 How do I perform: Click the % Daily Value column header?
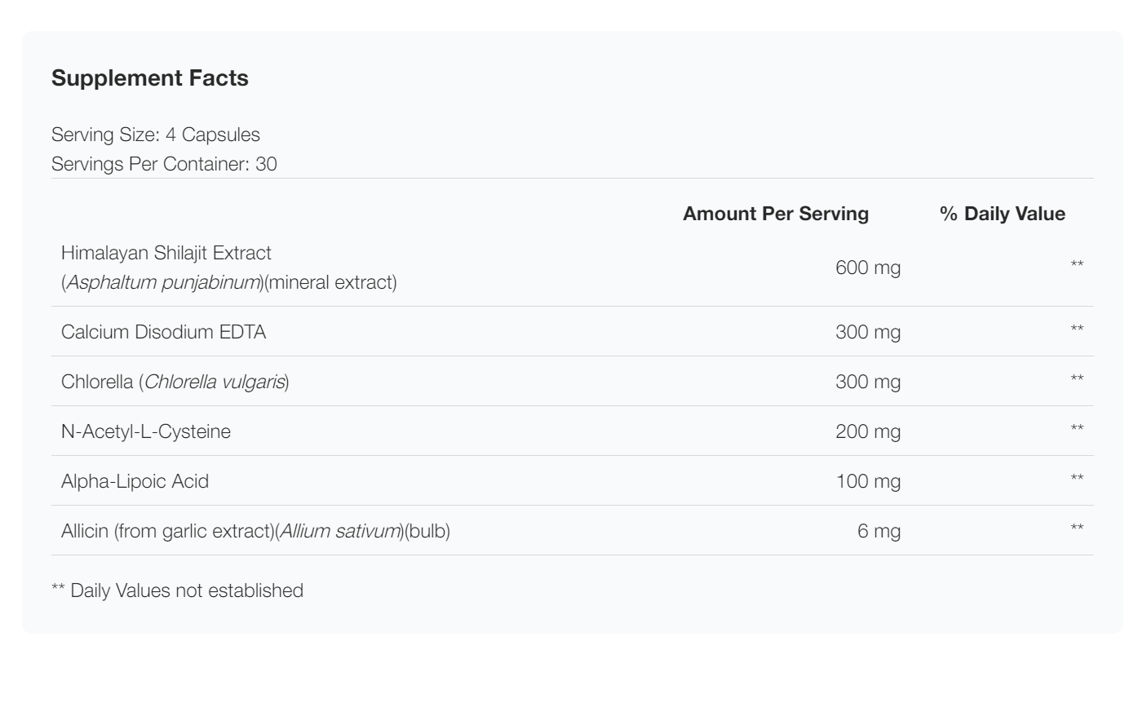pyautogui.click(x=1002, y=214)
